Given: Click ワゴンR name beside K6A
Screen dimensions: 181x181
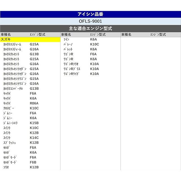Looking at the screenshot, I should click(68, 59).
